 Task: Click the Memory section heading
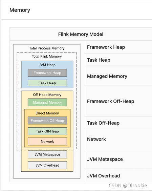coord(20,10)
